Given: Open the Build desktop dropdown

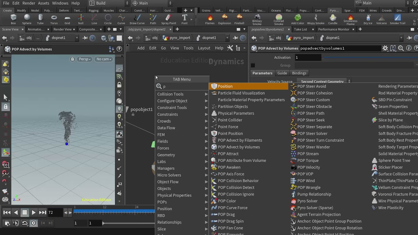Looking at the screenshot, I should (x=108, y=3).
